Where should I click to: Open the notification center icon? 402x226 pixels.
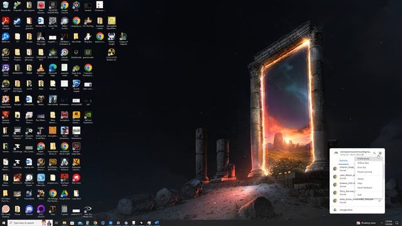pos(397,223)
